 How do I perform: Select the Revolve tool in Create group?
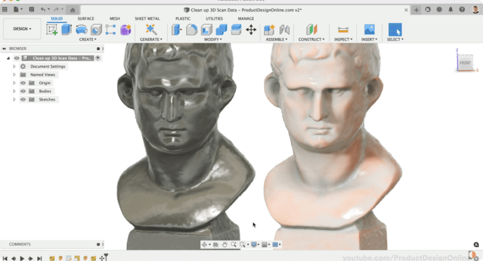(x=81, y=30)
